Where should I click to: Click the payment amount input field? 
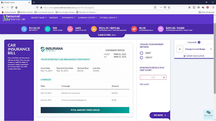153,77
